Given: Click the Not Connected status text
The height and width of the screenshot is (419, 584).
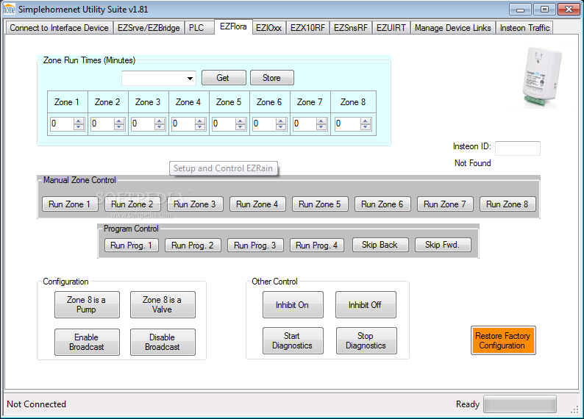Looking at the screenshot, I should pos(37,404).
